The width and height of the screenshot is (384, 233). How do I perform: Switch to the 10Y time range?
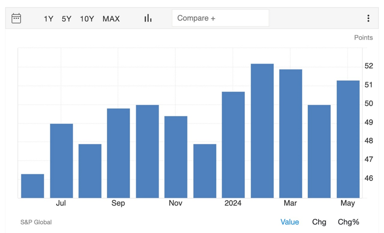click(x=87, y=19)
